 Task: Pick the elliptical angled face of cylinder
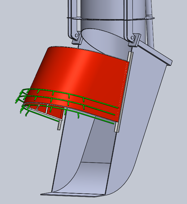tap(105, 40)
